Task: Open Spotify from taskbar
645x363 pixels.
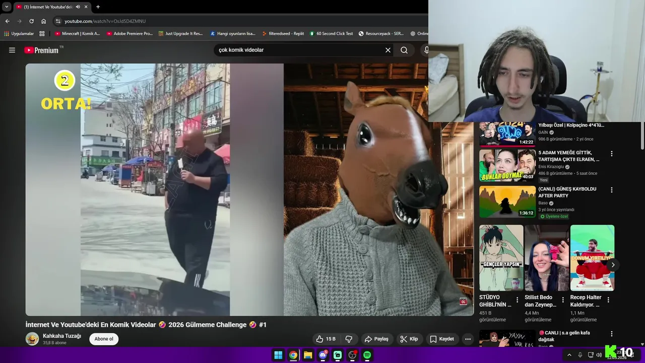Action: (367, 355)
